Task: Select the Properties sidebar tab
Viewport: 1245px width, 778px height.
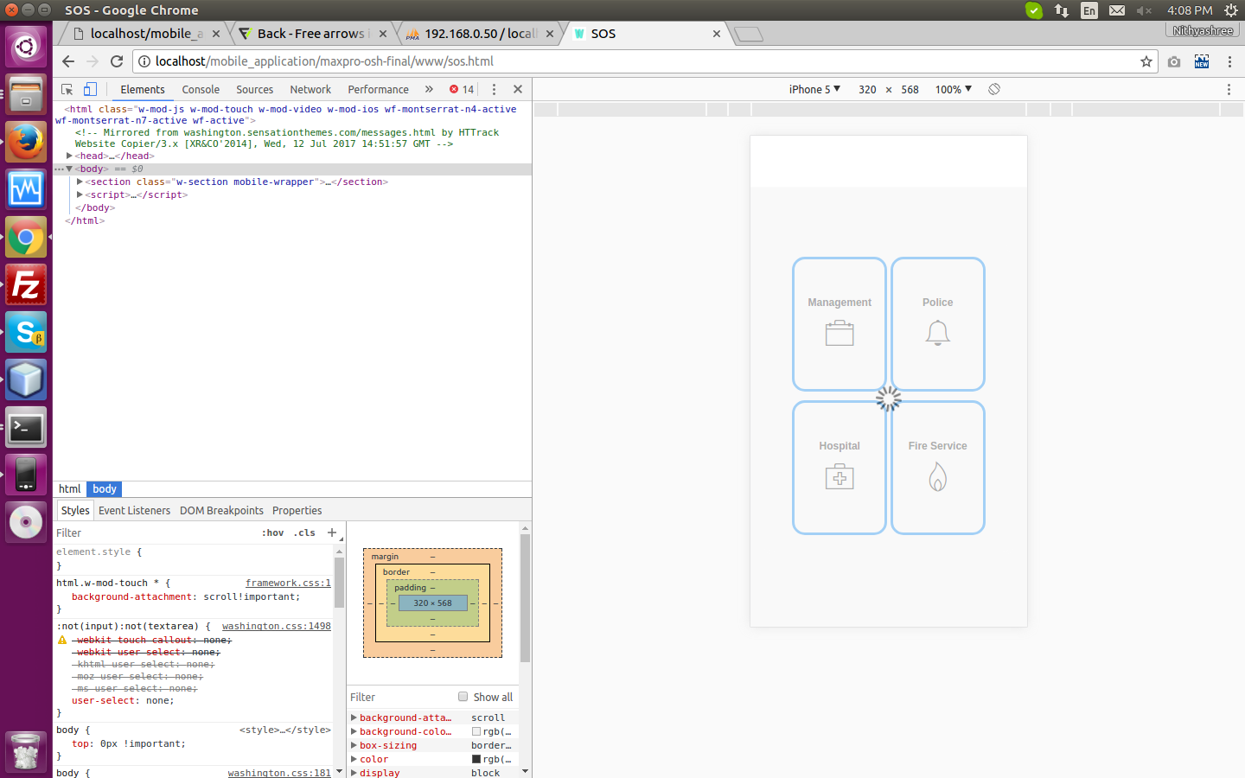Action: 297,511
